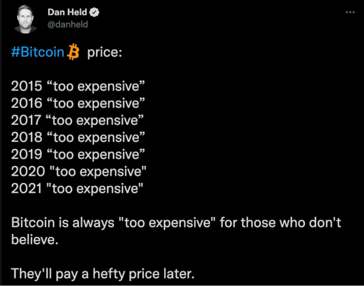This screenshot has width=364, height=286.
Task: Click the Dan Held display name
Action: click(x=67, y=12)
